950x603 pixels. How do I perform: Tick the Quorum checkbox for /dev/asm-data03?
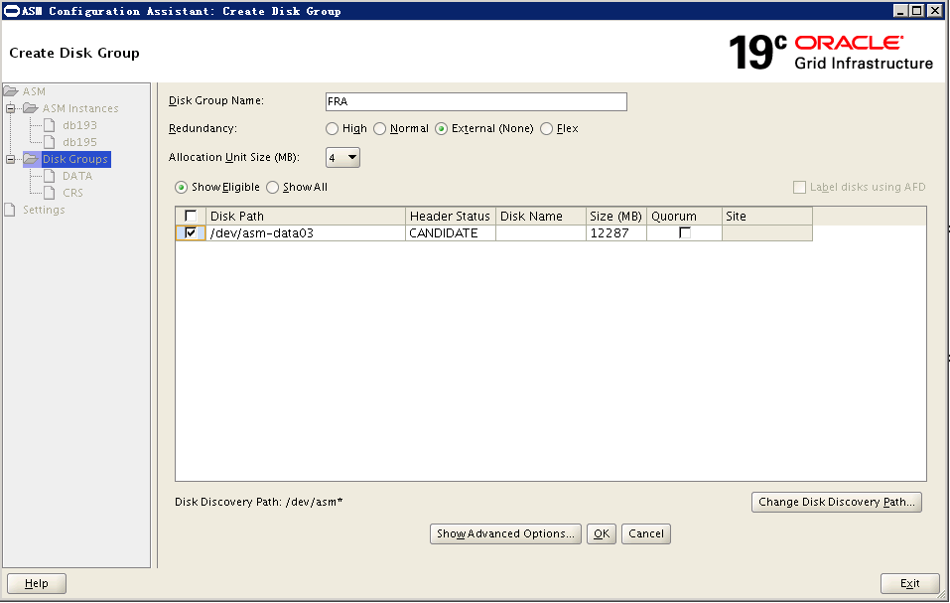tap(685, 232)
